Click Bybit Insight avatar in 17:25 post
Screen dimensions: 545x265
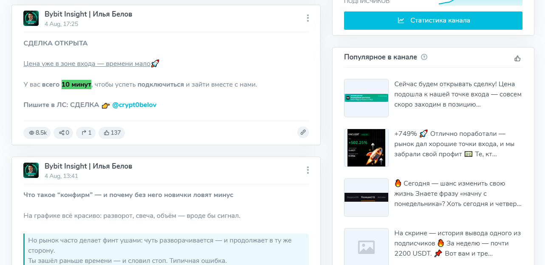tap(31, 18)
